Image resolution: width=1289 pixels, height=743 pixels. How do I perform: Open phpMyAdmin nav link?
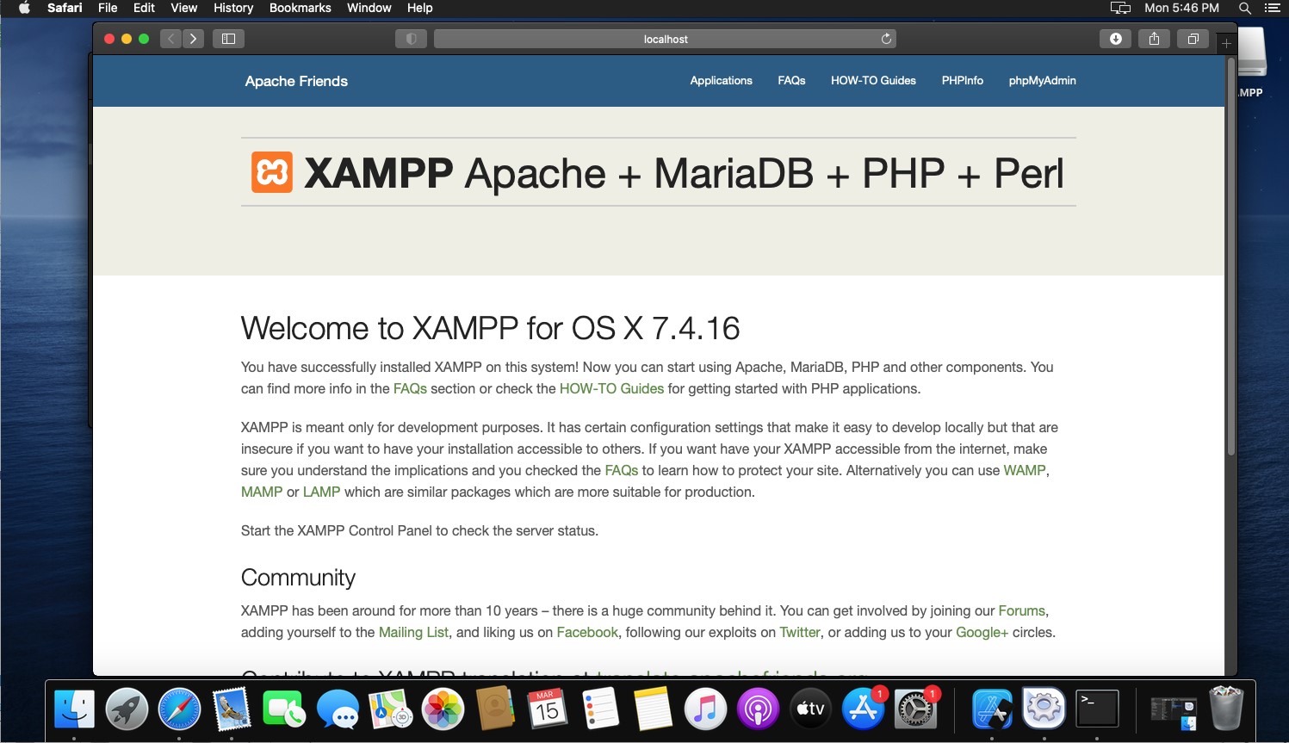(x=1043, y=80)
